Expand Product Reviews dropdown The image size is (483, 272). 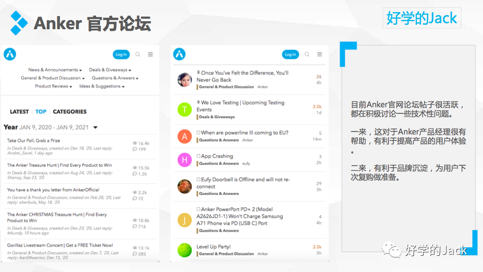click(54, 86)
